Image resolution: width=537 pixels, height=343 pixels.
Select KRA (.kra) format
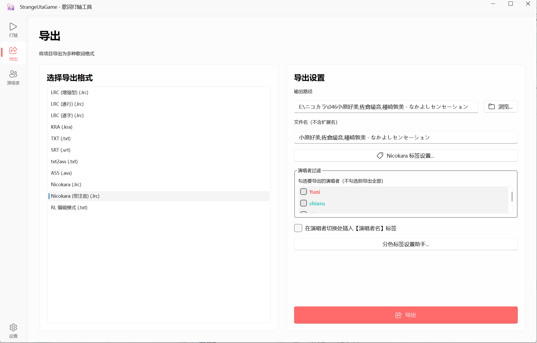click(159, 127)
